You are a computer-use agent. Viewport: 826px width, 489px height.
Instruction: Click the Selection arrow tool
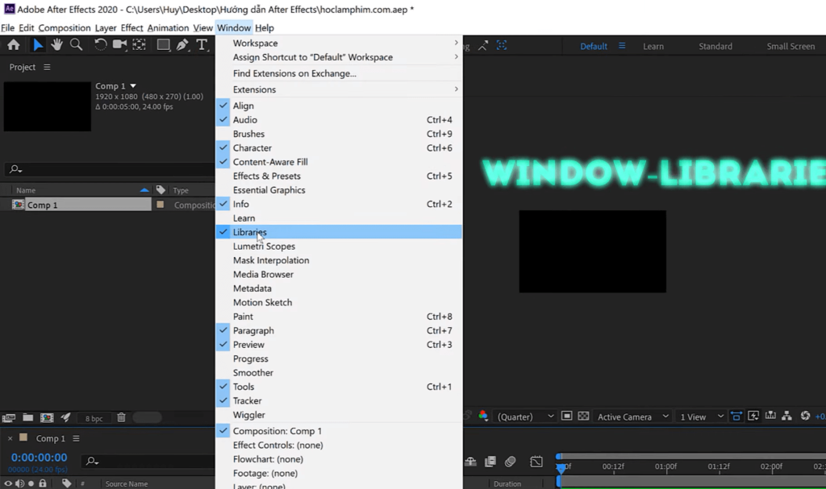click(x=38, y=45)
